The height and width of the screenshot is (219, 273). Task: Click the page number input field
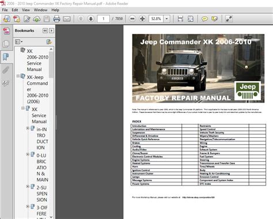point(104,19)
